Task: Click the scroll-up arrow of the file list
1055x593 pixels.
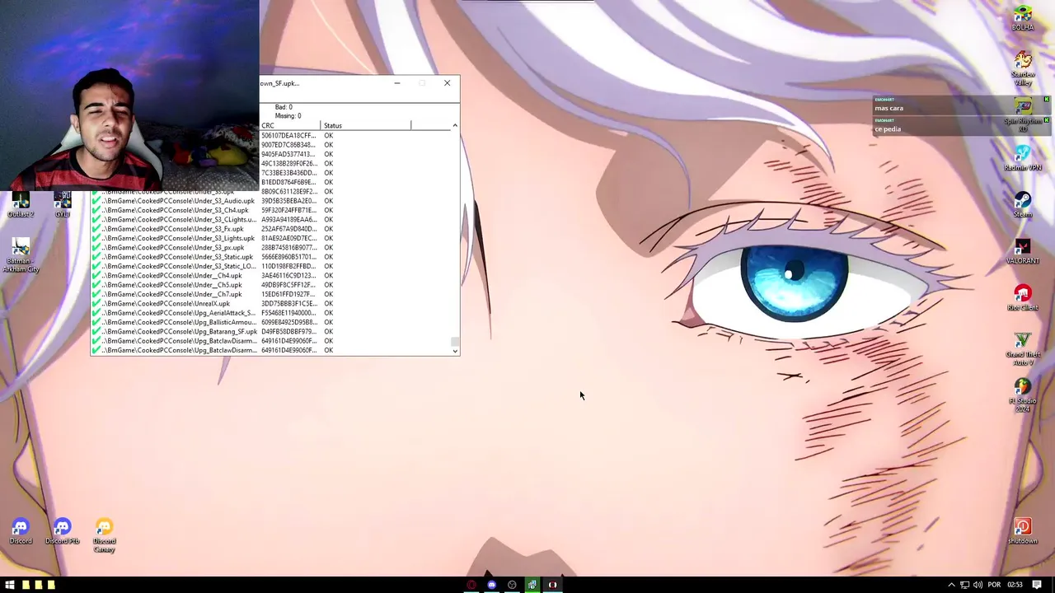Action: (x=455, y=125)
